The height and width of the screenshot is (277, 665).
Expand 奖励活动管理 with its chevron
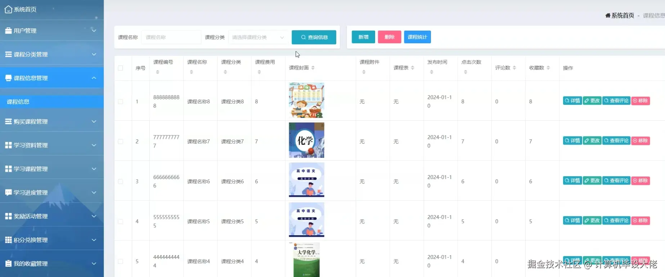coord(94,216)
